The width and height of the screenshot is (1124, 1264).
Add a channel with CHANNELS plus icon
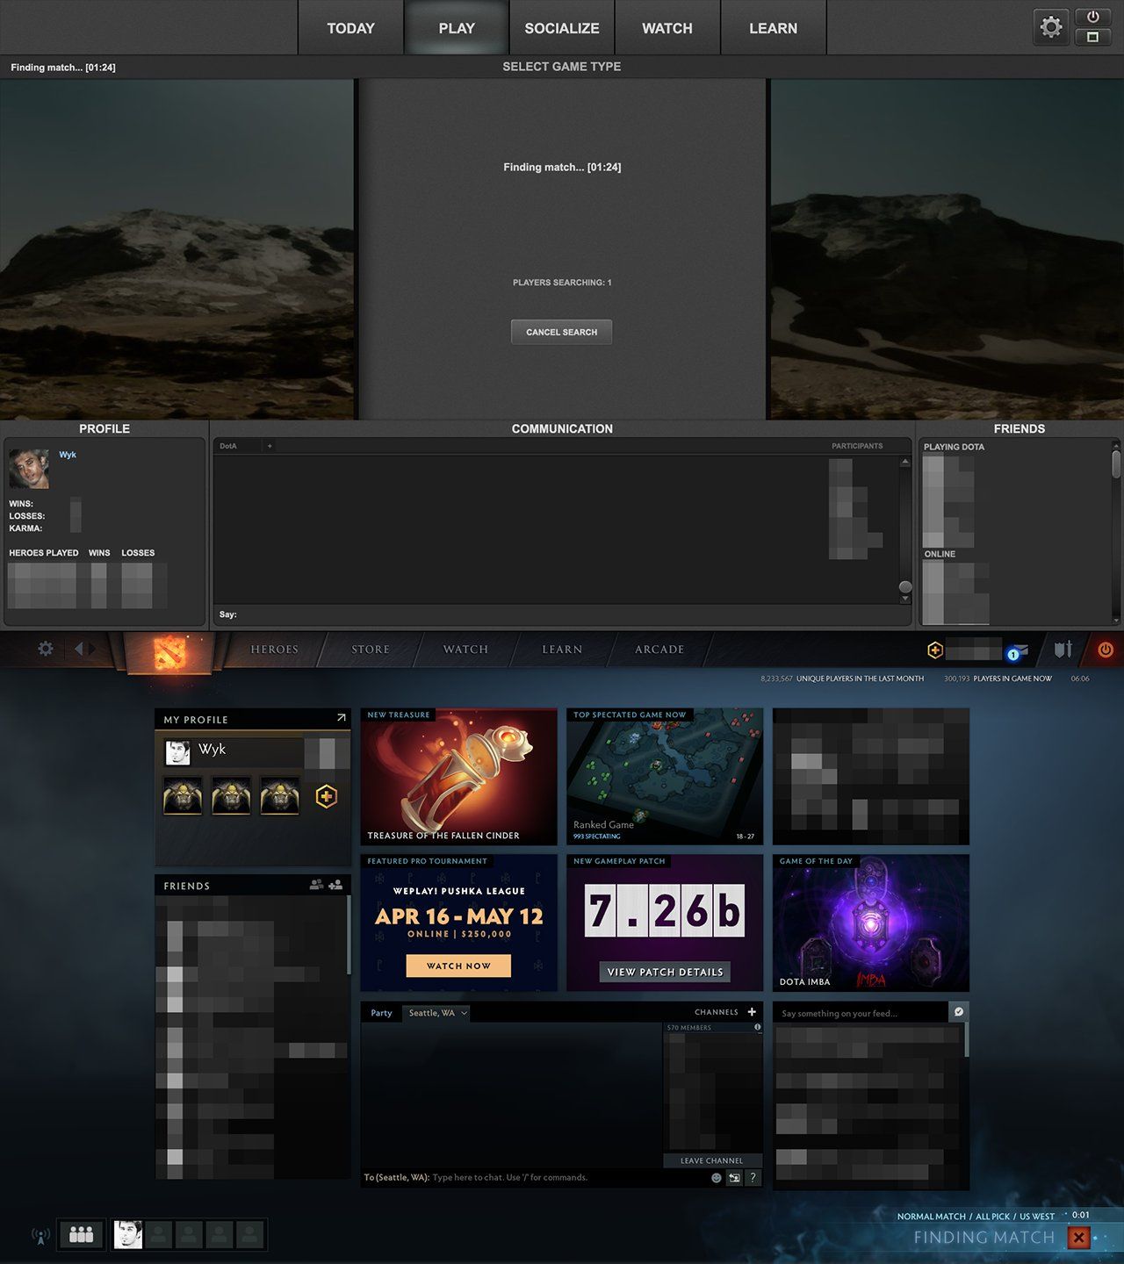click(752, 1012)
